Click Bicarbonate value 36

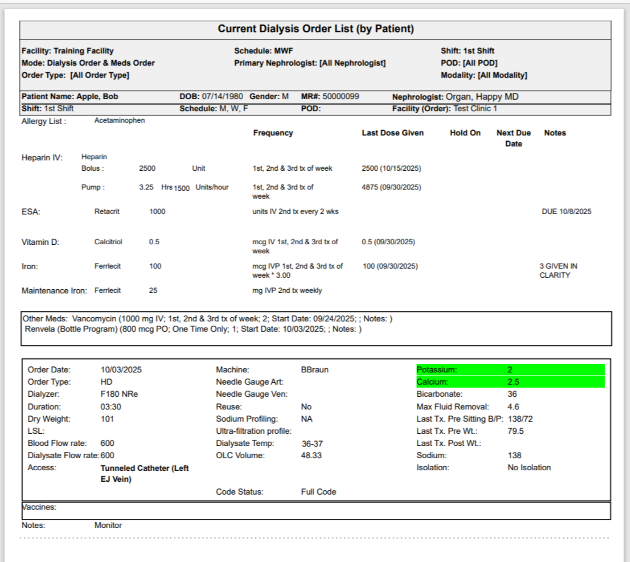coord(512,394)
